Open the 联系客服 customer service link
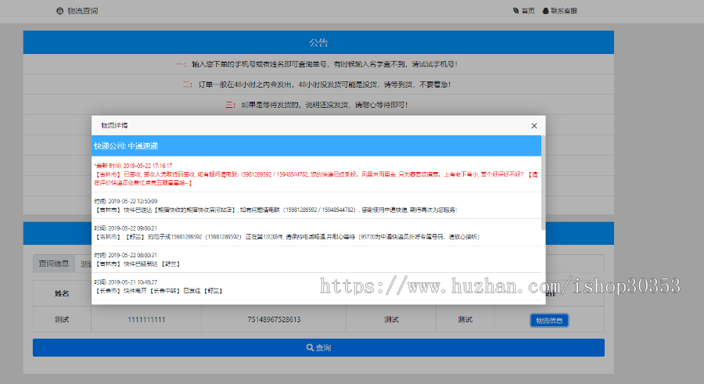Screen dimensions: 704x384 [559, 11]
